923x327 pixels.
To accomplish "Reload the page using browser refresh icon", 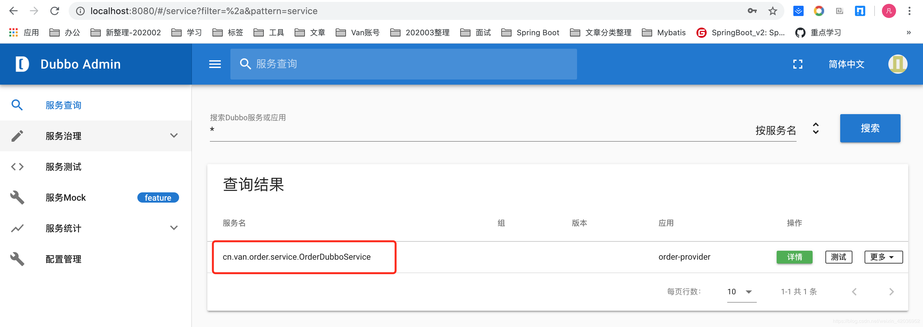I will click(55, 11).
